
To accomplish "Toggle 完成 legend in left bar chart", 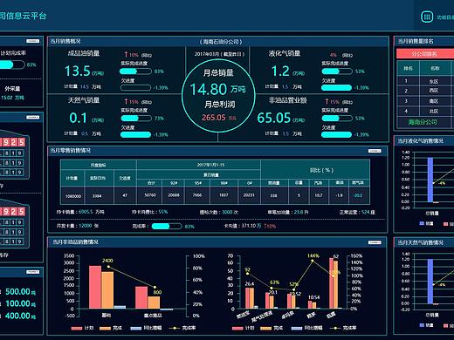I will click(111, 328).
